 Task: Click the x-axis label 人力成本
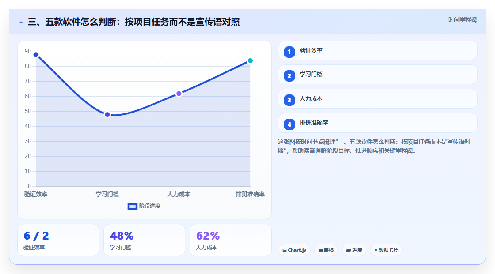179,194
